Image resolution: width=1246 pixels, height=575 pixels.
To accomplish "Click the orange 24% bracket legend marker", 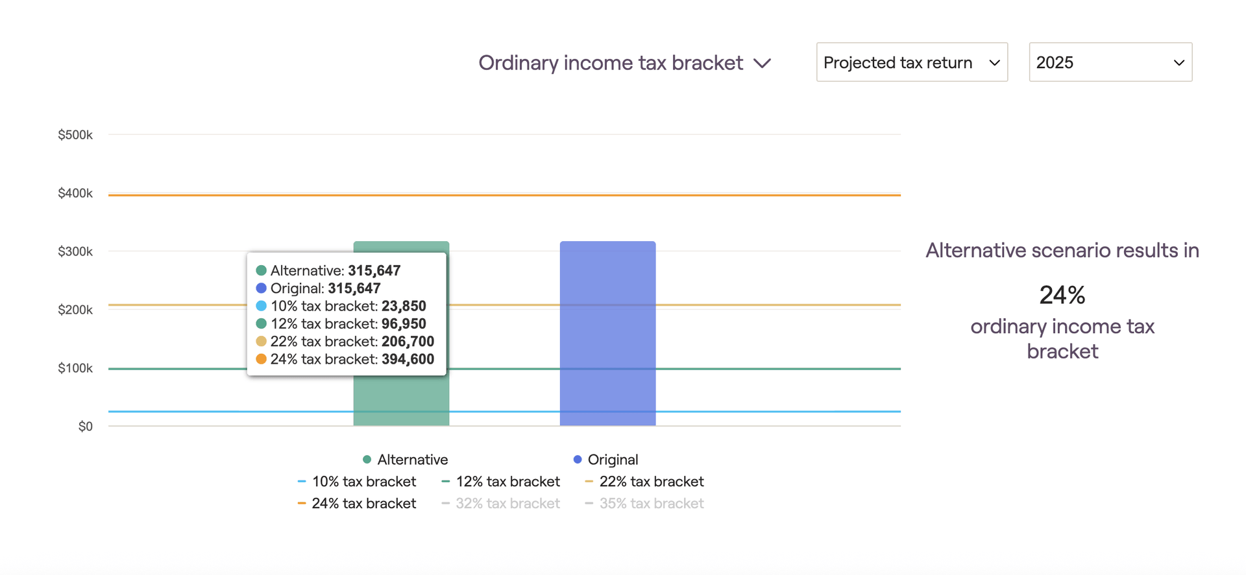I will 302,504.
